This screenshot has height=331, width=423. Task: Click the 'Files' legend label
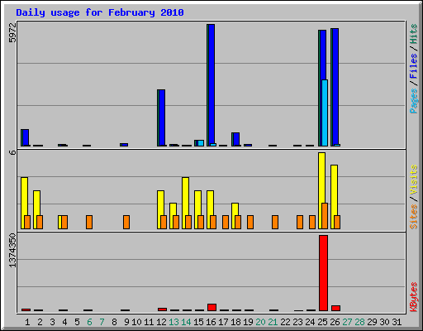click(x=414, y=65)
